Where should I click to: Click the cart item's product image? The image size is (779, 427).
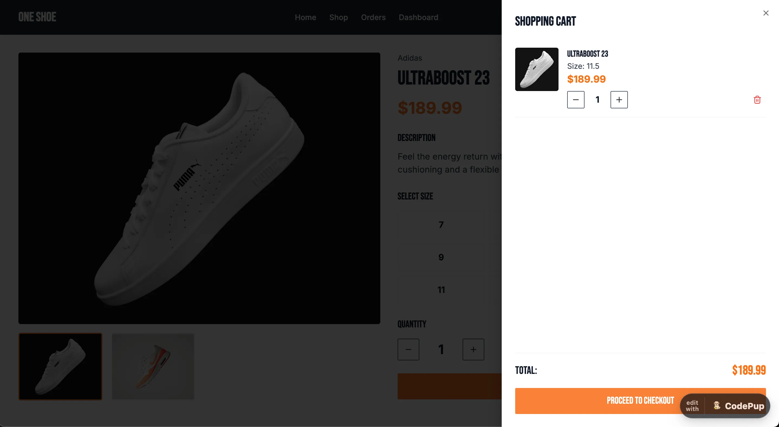537,69
